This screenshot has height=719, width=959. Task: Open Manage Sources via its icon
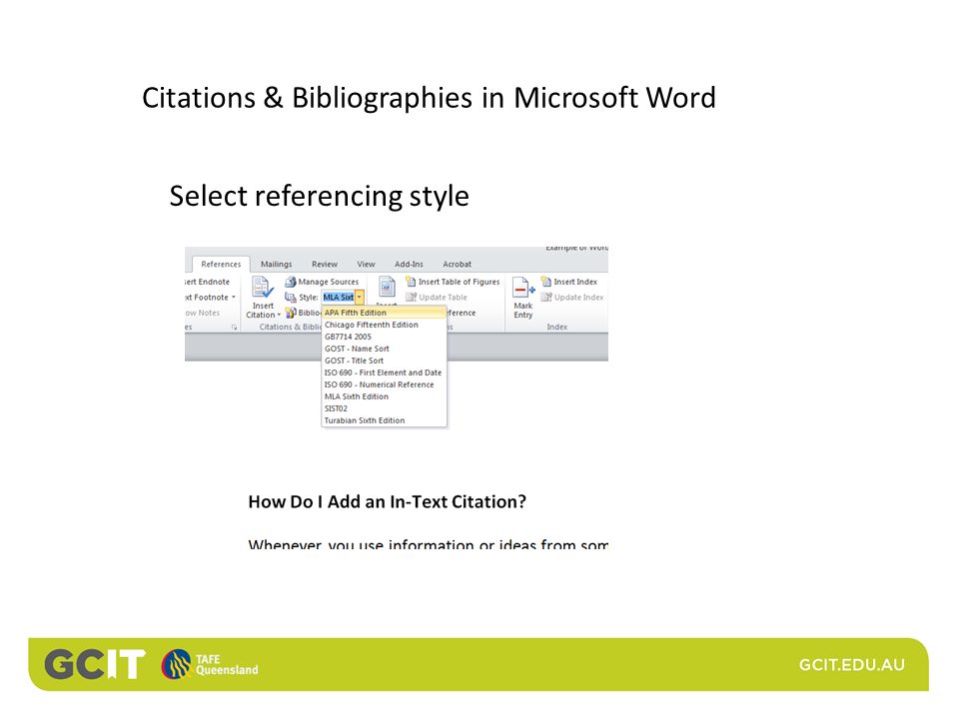291,282
